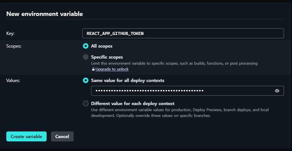Click the "New environment variable" heading
Image resolution: width=292 pixels, height=151 pixels.
(x=44, y=14)
